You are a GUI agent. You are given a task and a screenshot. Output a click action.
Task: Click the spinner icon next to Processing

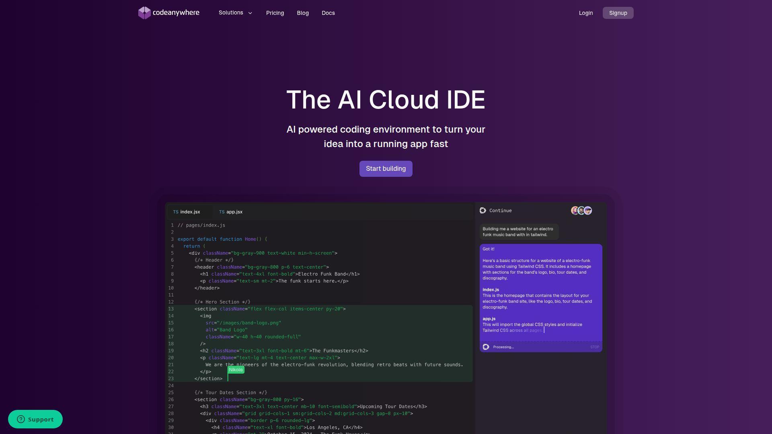(x=486, y=346)
